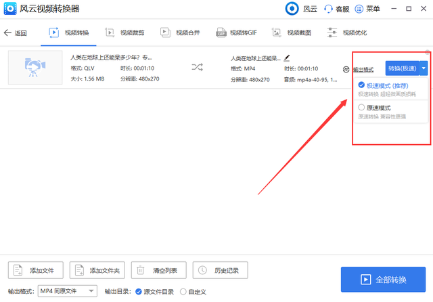This screenshot has height=302, width=433.
Task: Open the 视频优化 tab
Action: pyautogui.click(x=347, y=33)
